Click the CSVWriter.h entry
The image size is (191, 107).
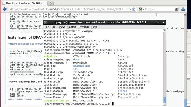81,56
